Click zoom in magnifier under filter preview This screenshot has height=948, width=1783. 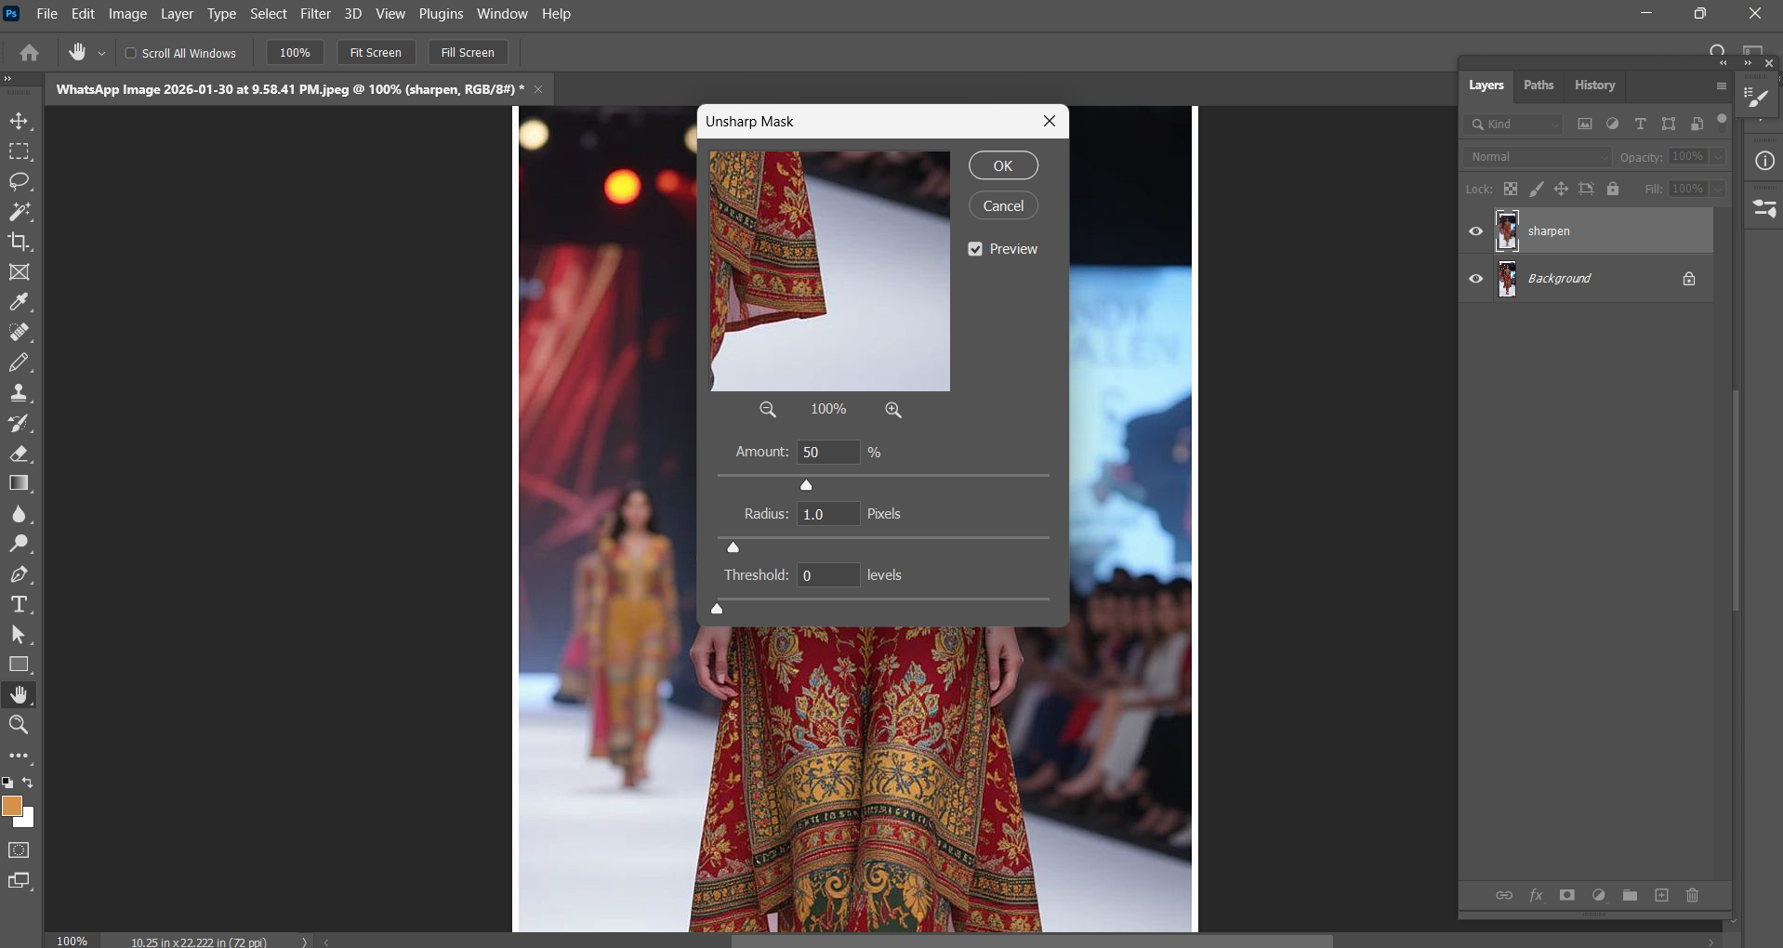[892, 410]
